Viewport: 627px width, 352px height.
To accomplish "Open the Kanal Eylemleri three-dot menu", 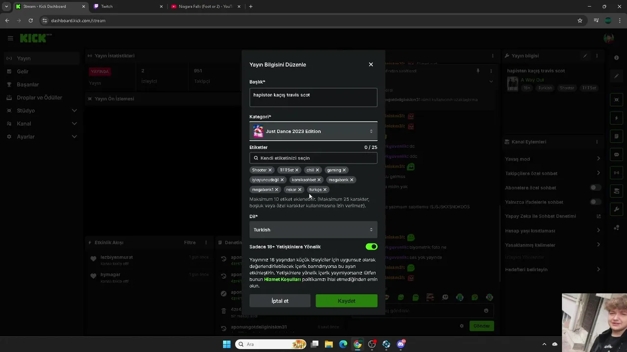I will [x=597, y=142].
